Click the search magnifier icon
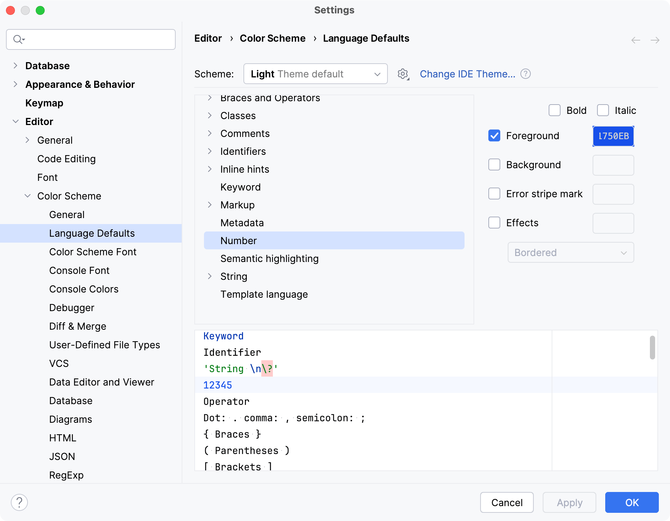The width and height of the screenshot is (670, 521). pos(18,39)
